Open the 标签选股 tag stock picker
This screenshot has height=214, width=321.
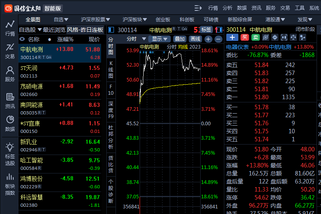click(10, 155)
